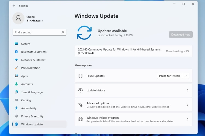Click the Downloading - 5% status text
The width and height of the screenshot is (205, 136).
click(178, 51)
